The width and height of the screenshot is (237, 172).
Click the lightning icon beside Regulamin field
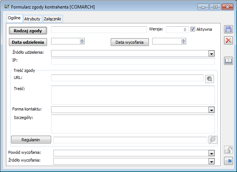click(x=213, y=140)
